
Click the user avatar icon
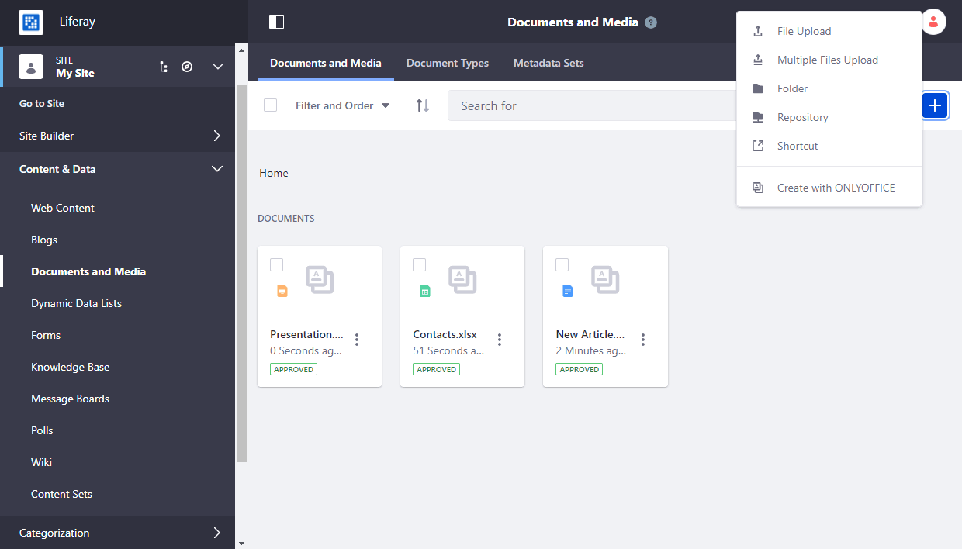933,22
